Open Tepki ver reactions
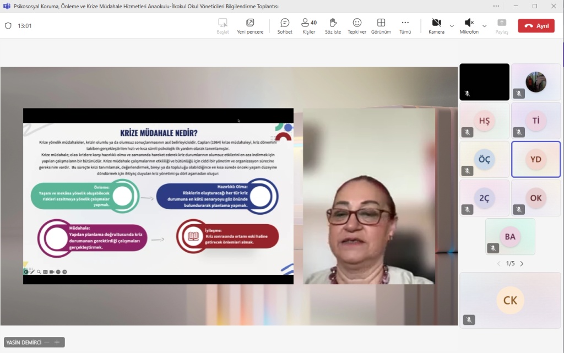The height and width of the screenshot is (353, 564). pyautogui.click(x=357, y=26)
